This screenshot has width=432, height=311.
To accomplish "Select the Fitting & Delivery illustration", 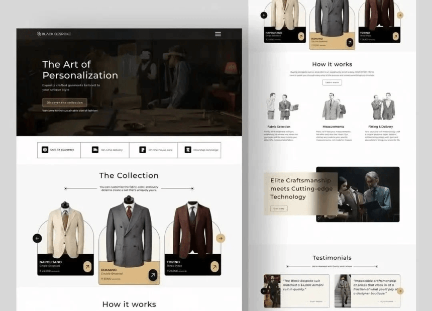I will [x=383, y=107].
